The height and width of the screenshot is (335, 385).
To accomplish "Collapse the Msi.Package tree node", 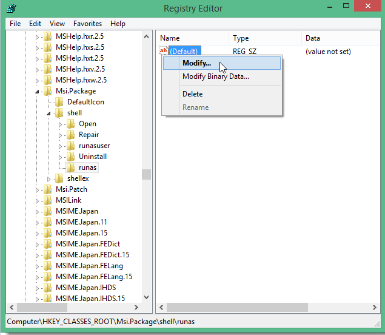I will click(38, 92).
